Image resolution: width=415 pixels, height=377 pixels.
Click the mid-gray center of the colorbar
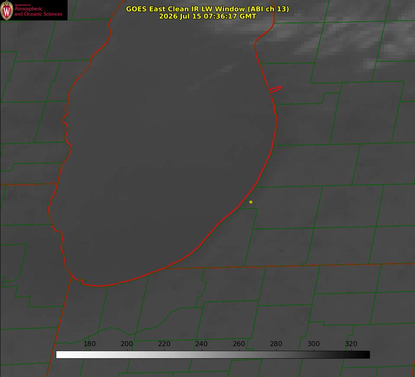(213, 354)
